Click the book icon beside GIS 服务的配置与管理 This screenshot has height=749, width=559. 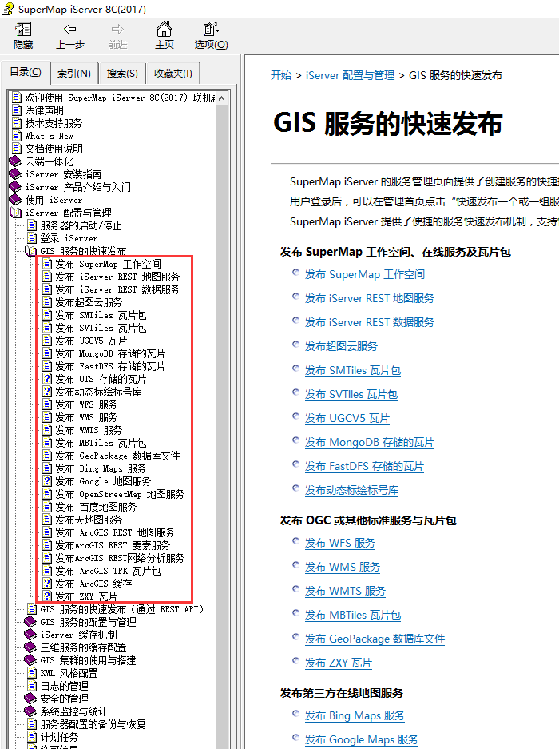[x=30, y=622]
